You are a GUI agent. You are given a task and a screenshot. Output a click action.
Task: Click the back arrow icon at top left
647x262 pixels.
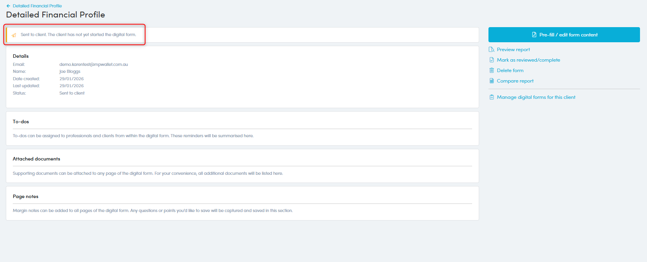tap(8, 6)
